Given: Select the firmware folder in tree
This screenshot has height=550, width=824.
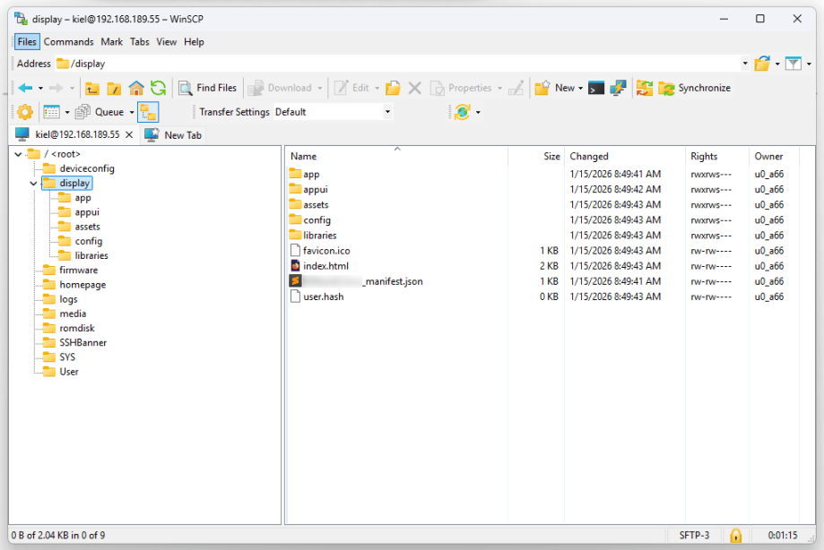Looking at the screenshot, I should coord(78,271).
